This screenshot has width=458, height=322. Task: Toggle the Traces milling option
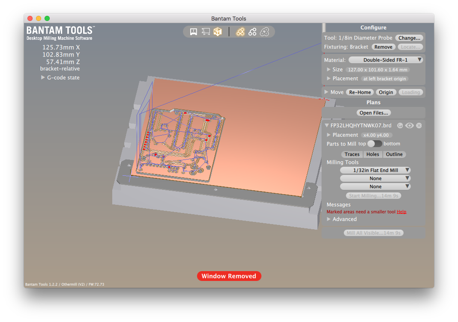pos(352,154)
